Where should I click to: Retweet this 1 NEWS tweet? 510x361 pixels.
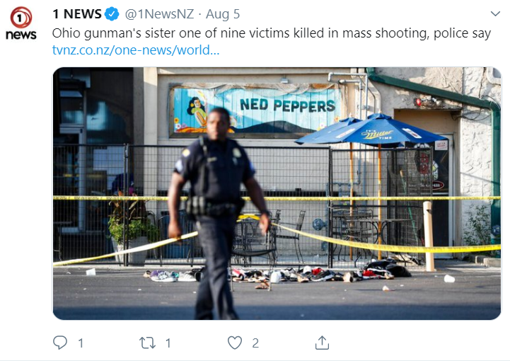(x=147, y=343)
